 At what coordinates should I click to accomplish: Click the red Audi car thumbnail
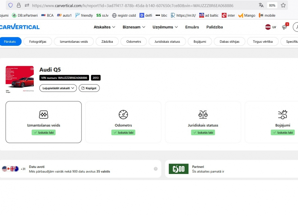(20, 79)
